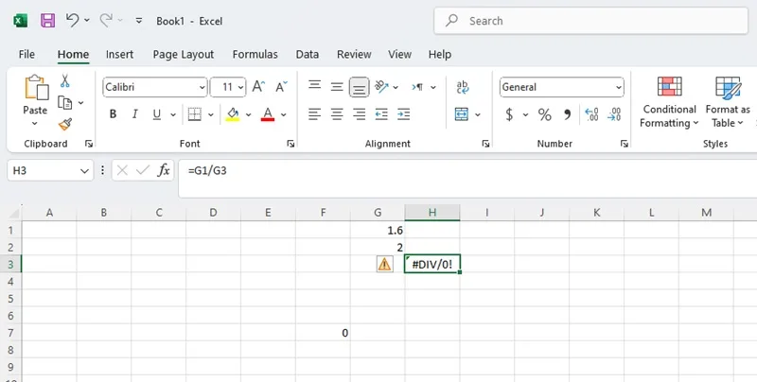
Task: Click the error warning icon beside H3
Action: pos(384,264)
